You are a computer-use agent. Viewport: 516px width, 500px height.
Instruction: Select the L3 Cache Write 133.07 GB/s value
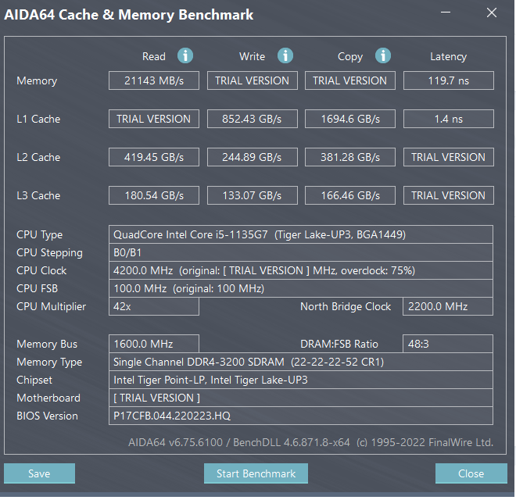[x=253, y=195]
